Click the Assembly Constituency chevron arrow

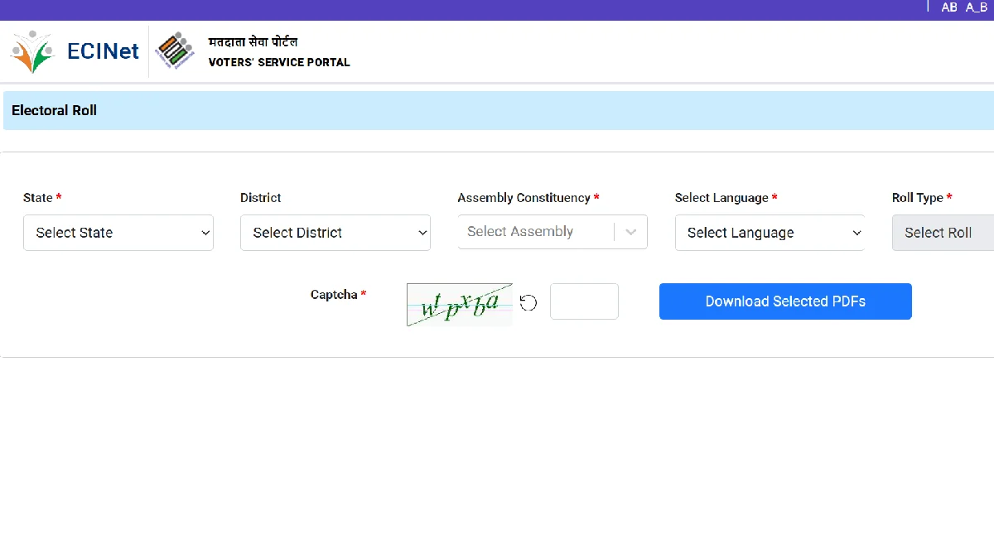click(630, 232)
